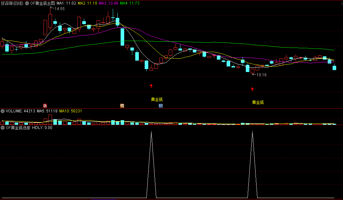Select the MA1: 11.02 label
This screenshot has height=200, width=343.
66,3
